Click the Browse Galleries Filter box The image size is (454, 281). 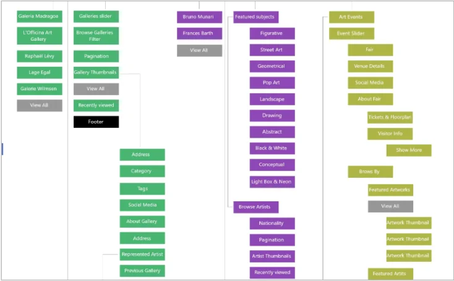tap(96, 35)
